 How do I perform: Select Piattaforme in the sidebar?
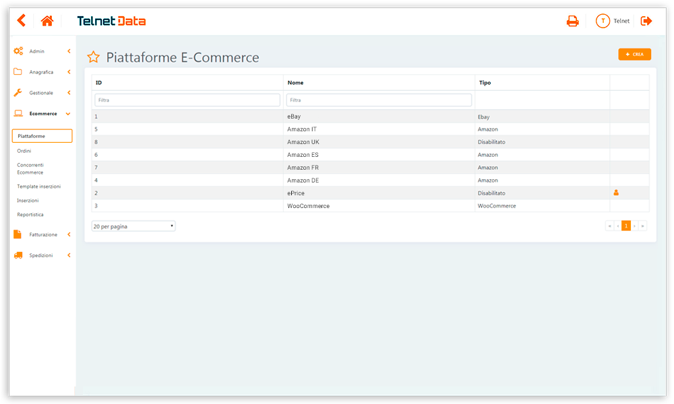pos(42,135)
